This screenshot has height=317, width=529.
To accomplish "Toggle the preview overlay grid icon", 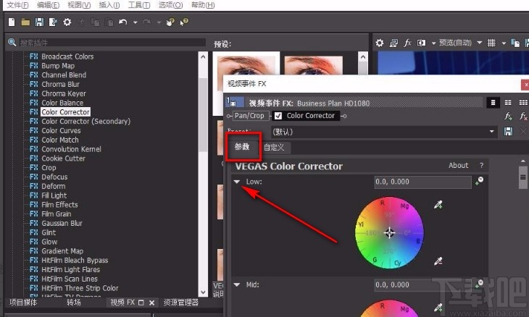I will (x=491, y=43).
